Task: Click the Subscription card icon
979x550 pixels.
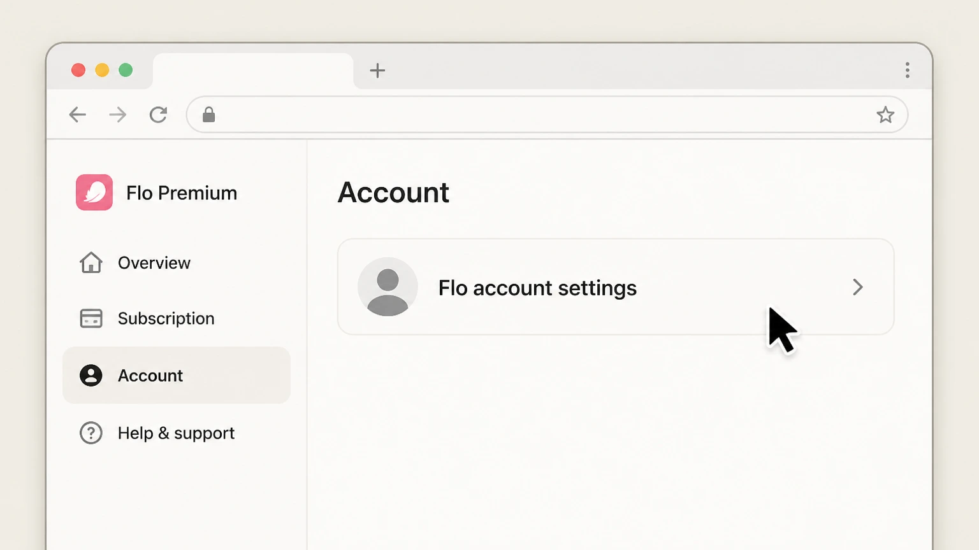Action: (91, 318)
